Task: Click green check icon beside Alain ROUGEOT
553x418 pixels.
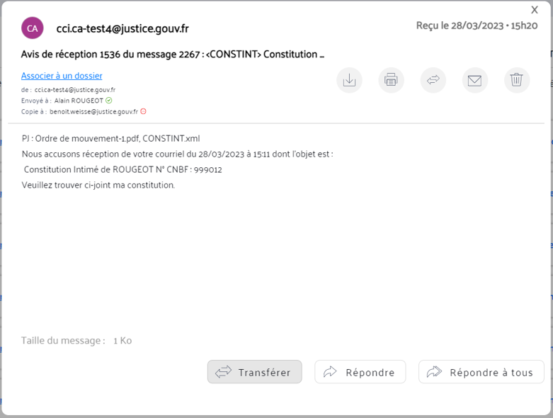Action: 109,101
